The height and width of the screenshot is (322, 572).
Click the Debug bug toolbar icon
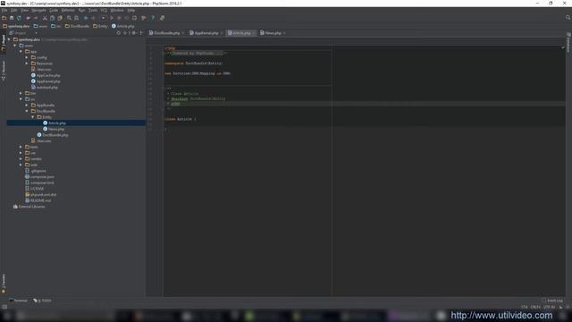(x=119, y=18)
